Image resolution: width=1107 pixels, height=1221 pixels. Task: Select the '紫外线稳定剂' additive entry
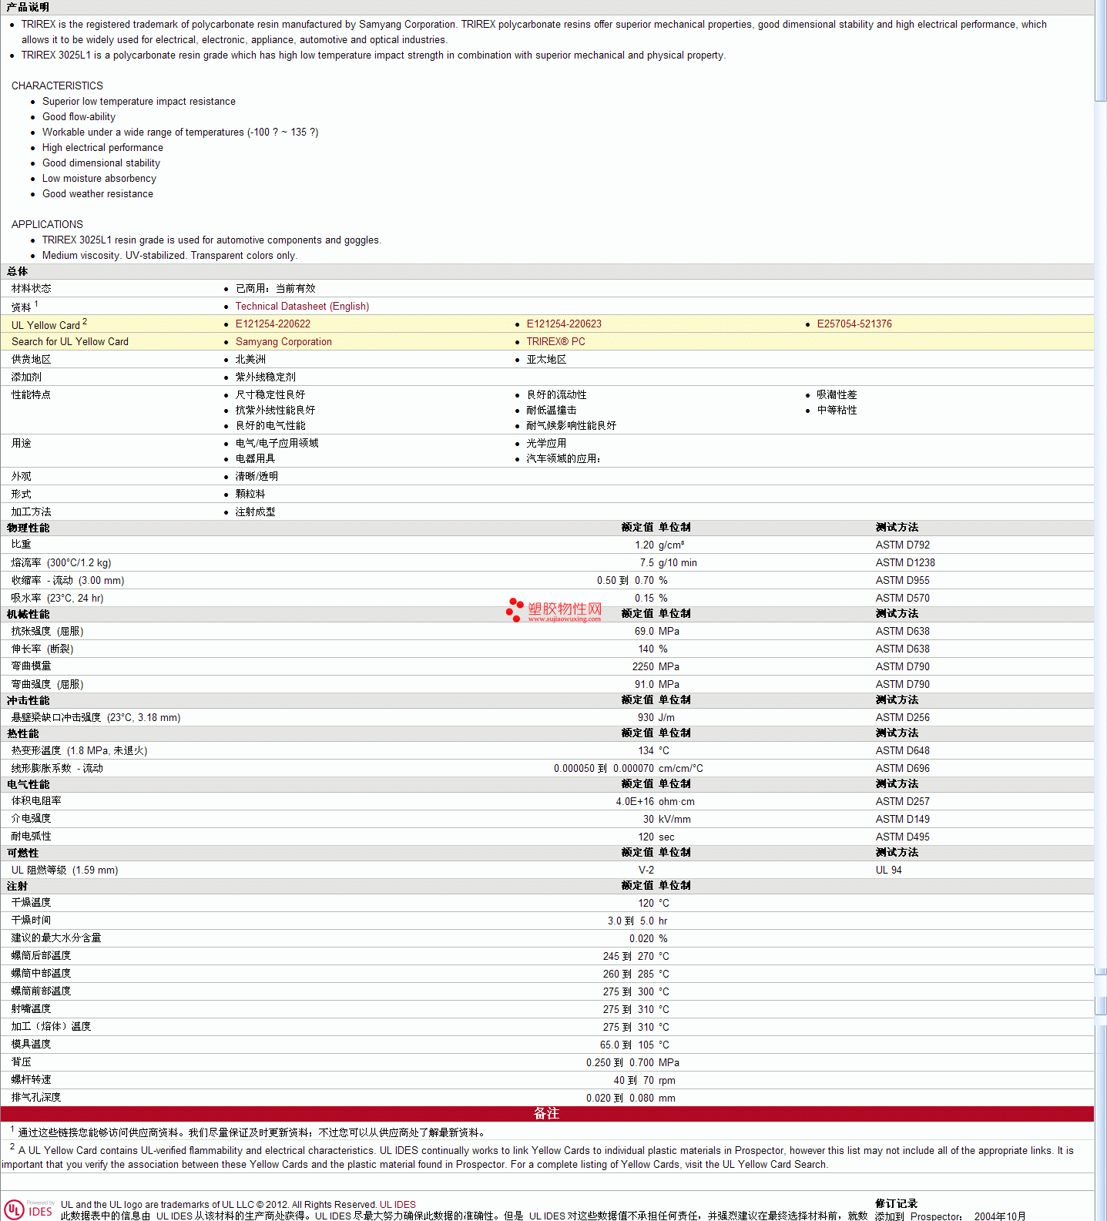(x=266, y=377)
